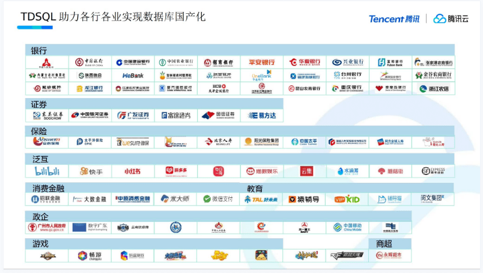Screen dimensions: 483x273
Task: Select the 拼多多 logo
Action: point(176,171)
